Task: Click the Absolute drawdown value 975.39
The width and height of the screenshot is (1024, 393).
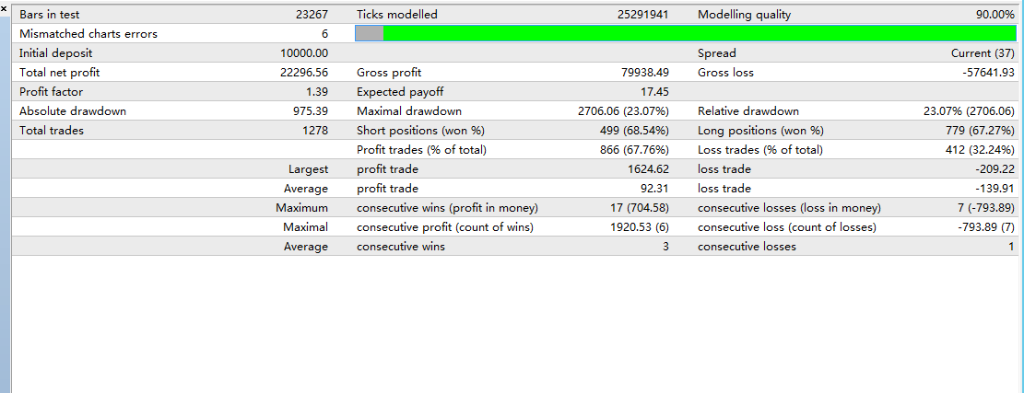Action: click(x=311, y=111)
